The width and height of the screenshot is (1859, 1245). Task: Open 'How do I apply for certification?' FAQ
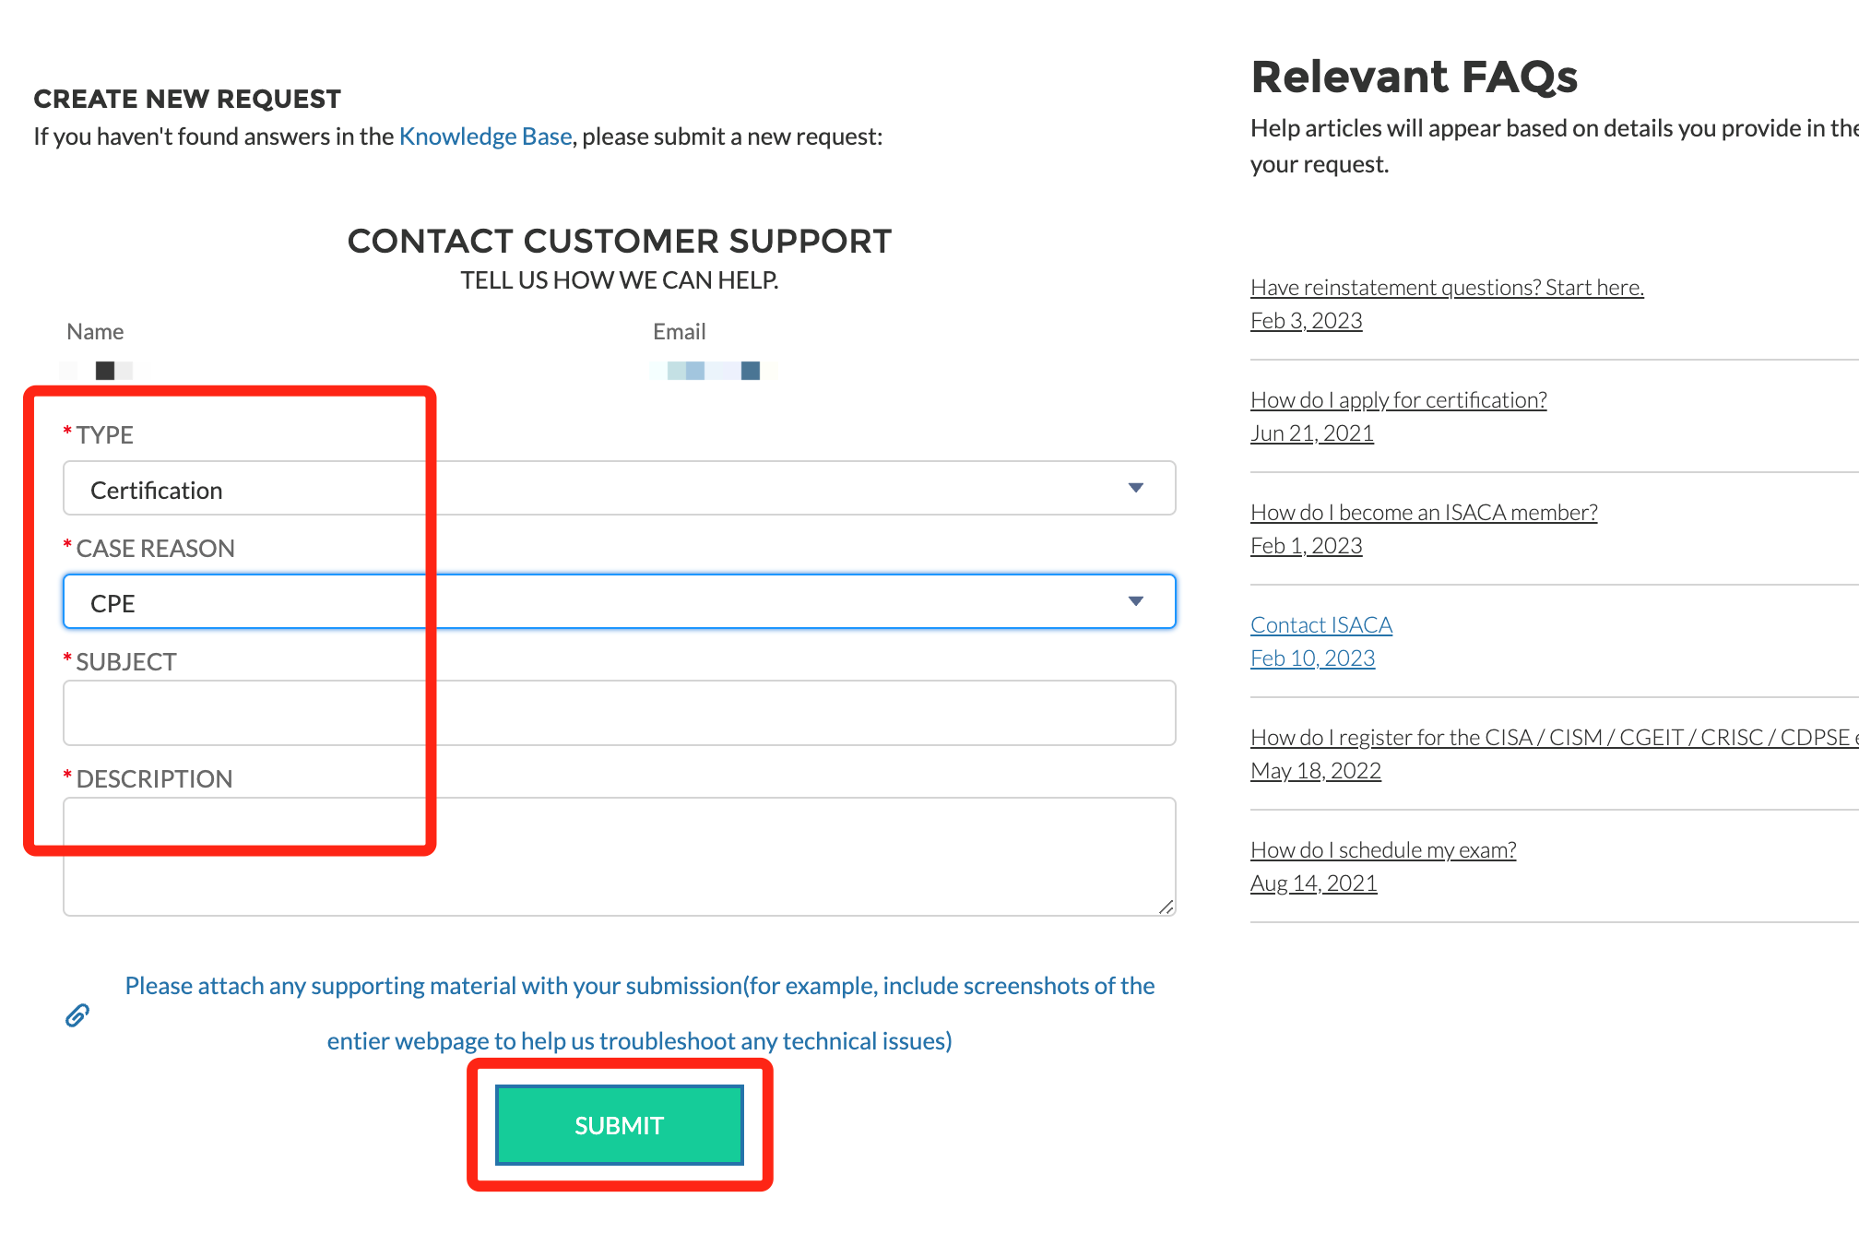click(x=1398, y=400)
